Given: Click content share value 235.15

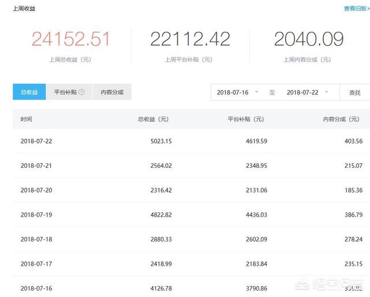Looking at the screenshot, I should click(x=353, y=264).
